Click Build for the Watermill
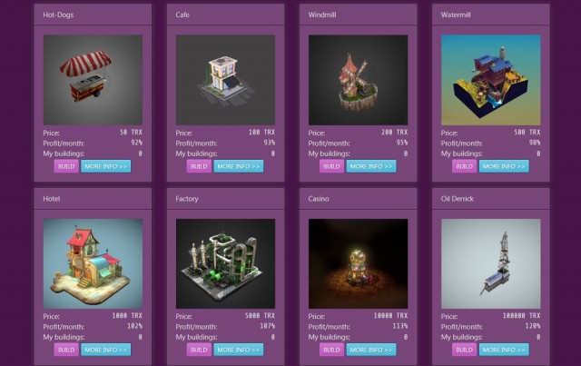 pos(464,166)
